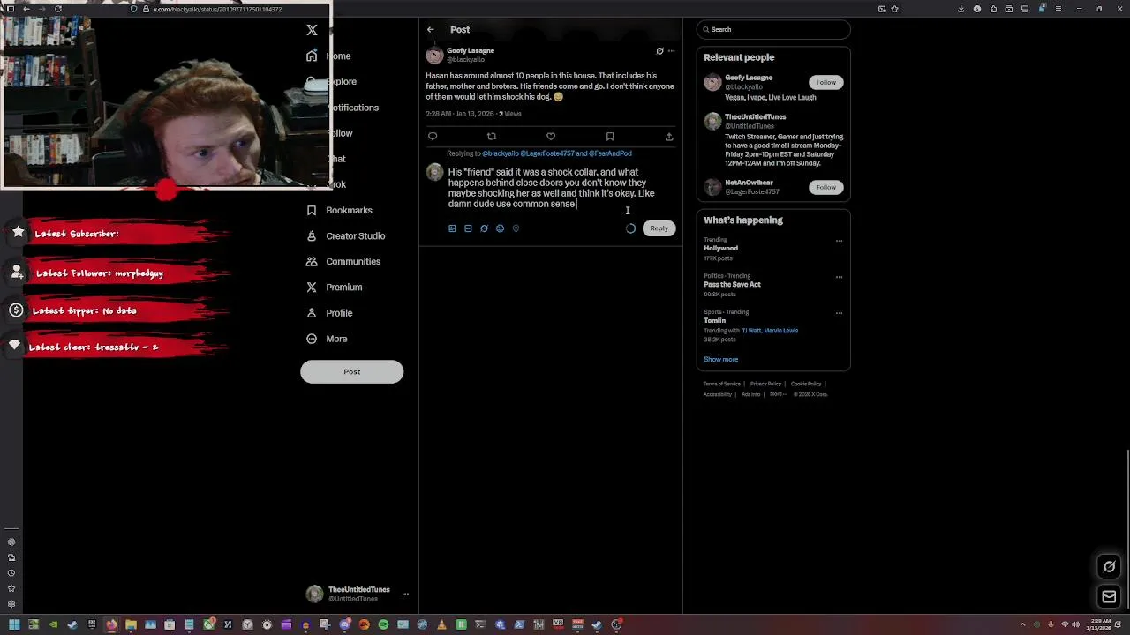
Task: Open more options for the Hollywood trend
Action: [x=839, y=241]
